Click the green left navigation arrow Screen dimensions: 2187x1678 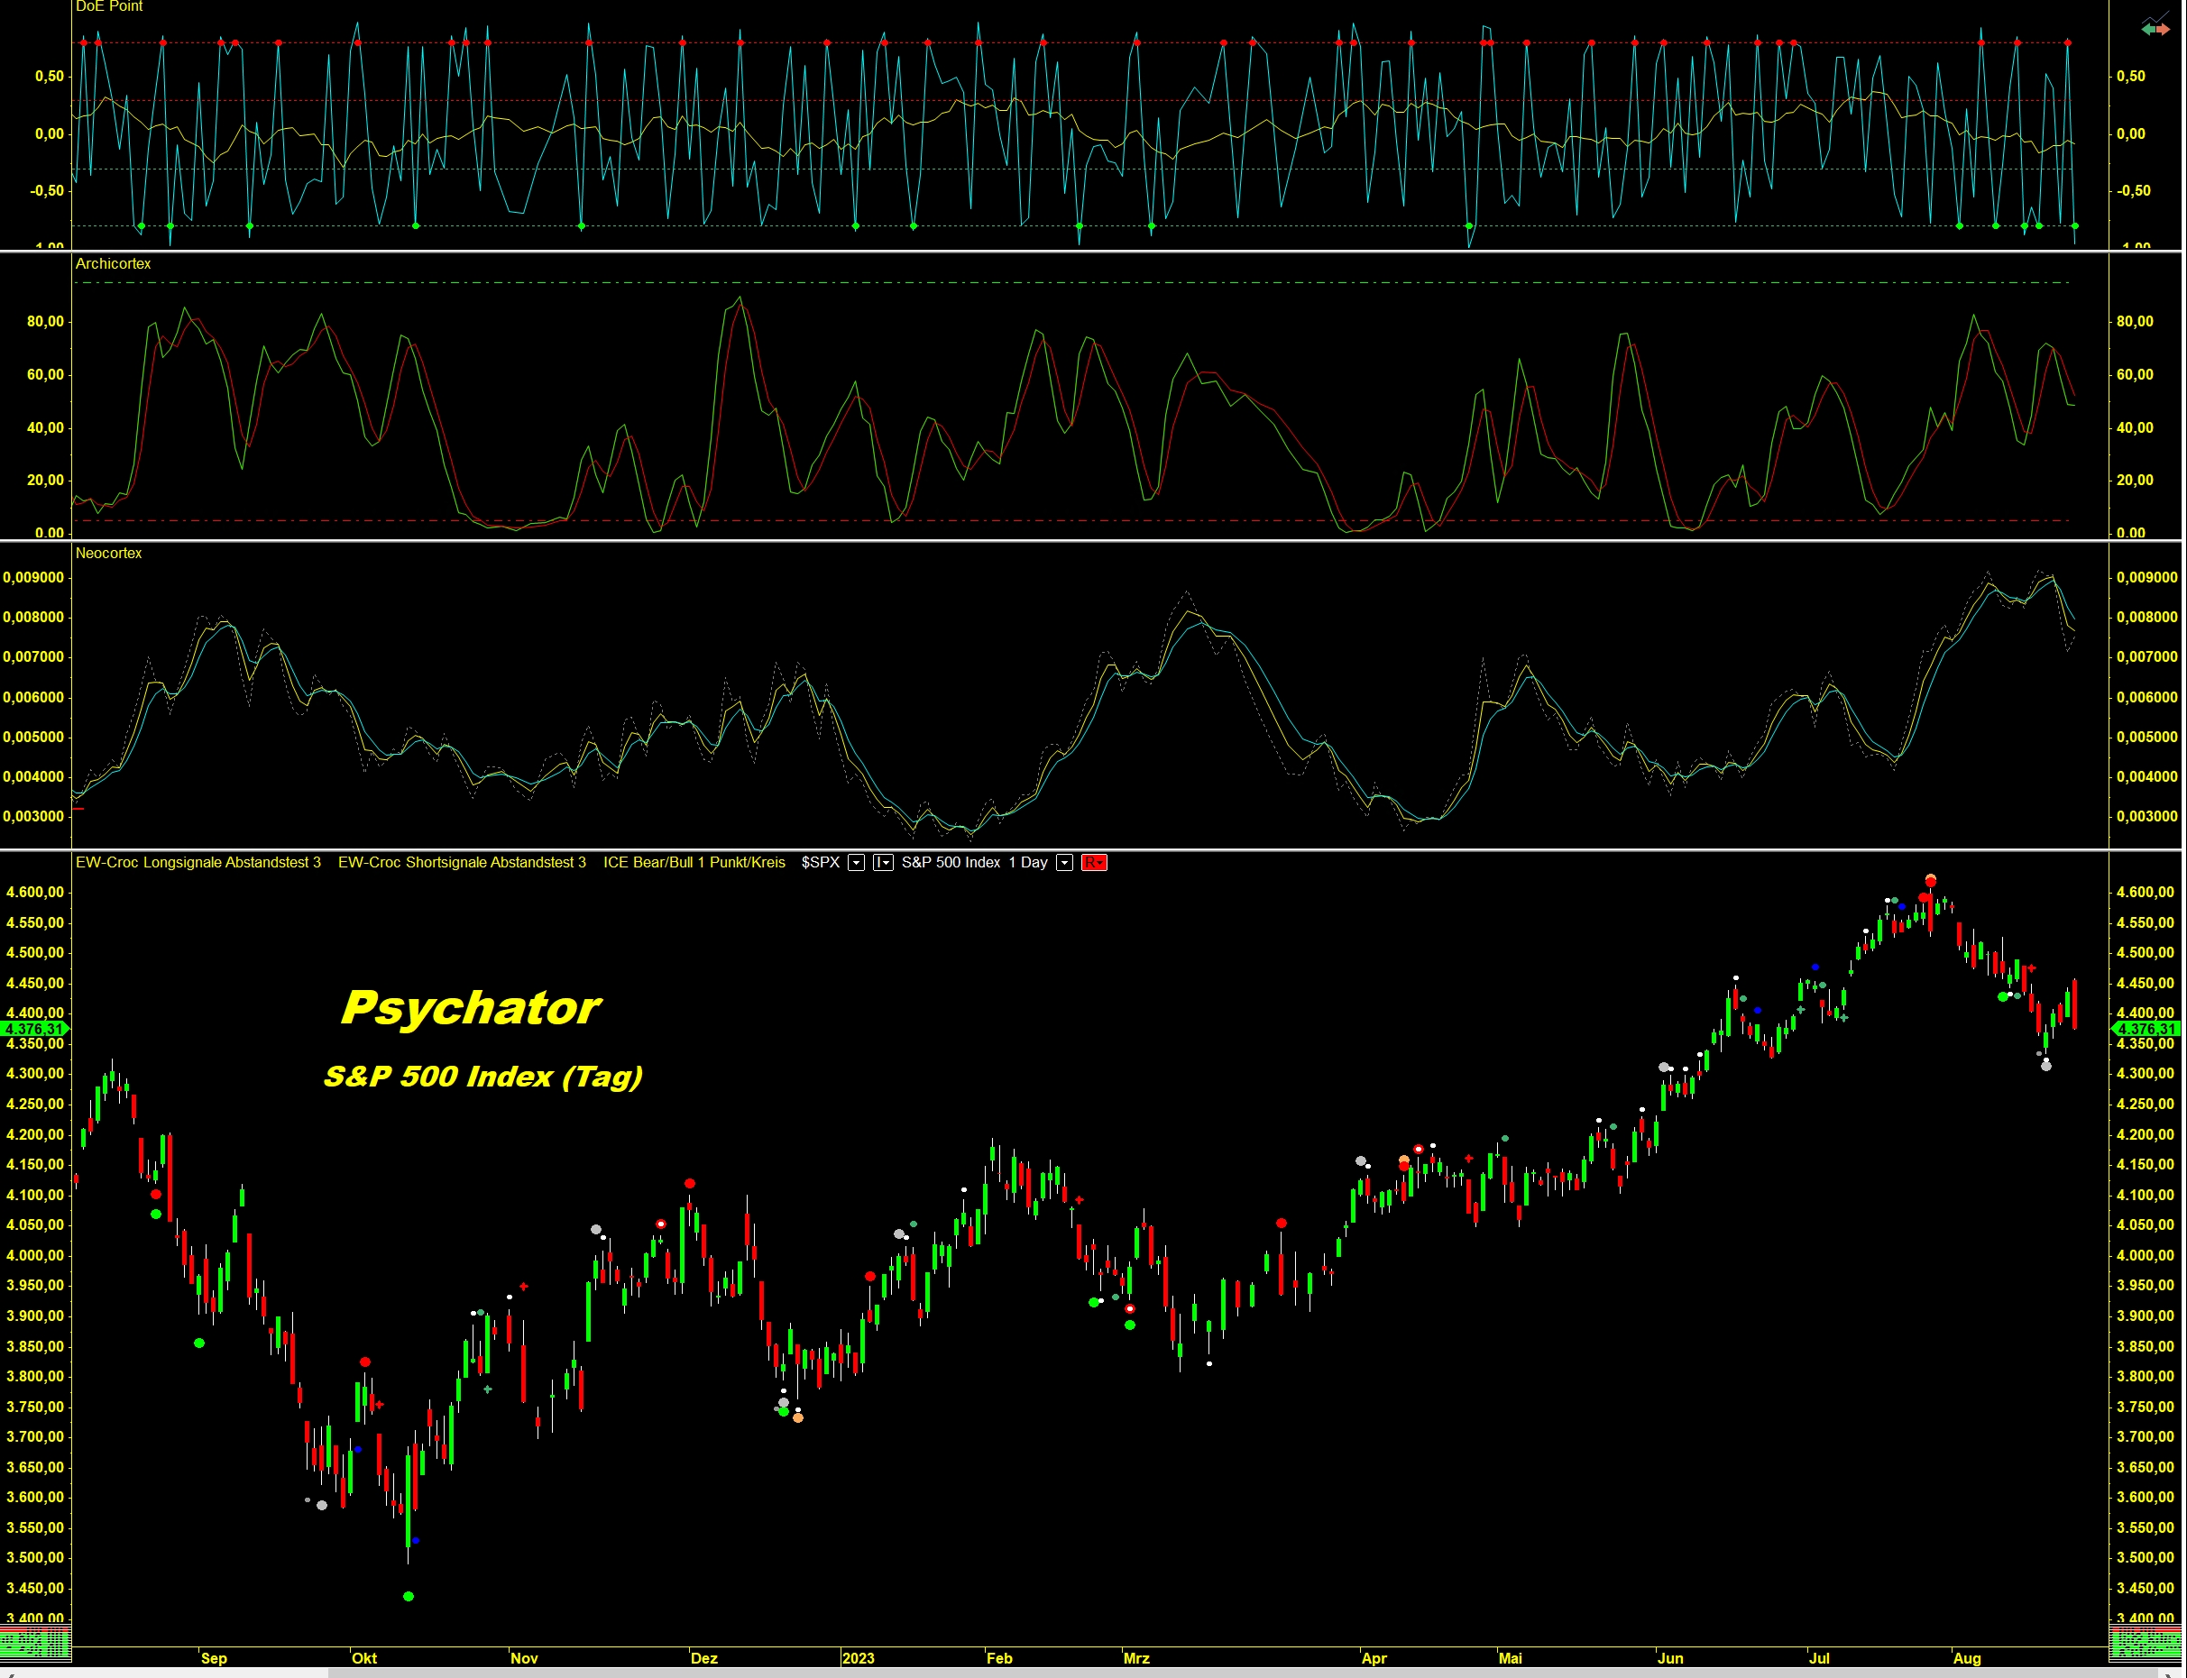pyautogui.click(x=2148, y=30)
